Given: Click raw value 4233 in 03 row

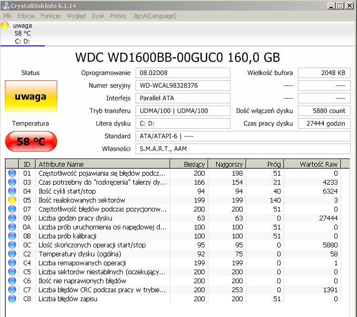Looking at the screenshot, I should point(330,182).
